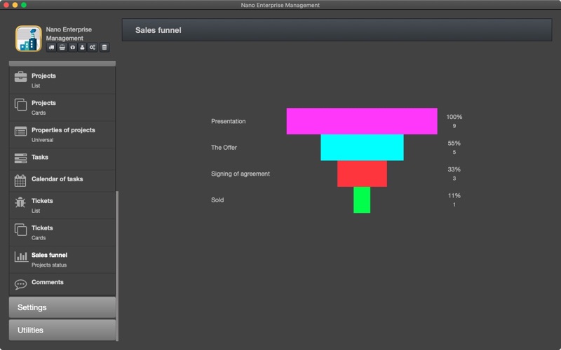Expand the Settings panel
Image resolution: width=561 pixels, height=350 pixels.
coord(62,307)
